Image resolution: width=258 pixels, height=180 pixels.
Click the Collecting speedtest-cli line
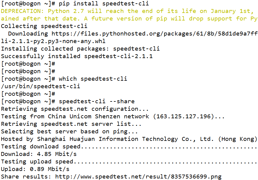tap(44, 26)
